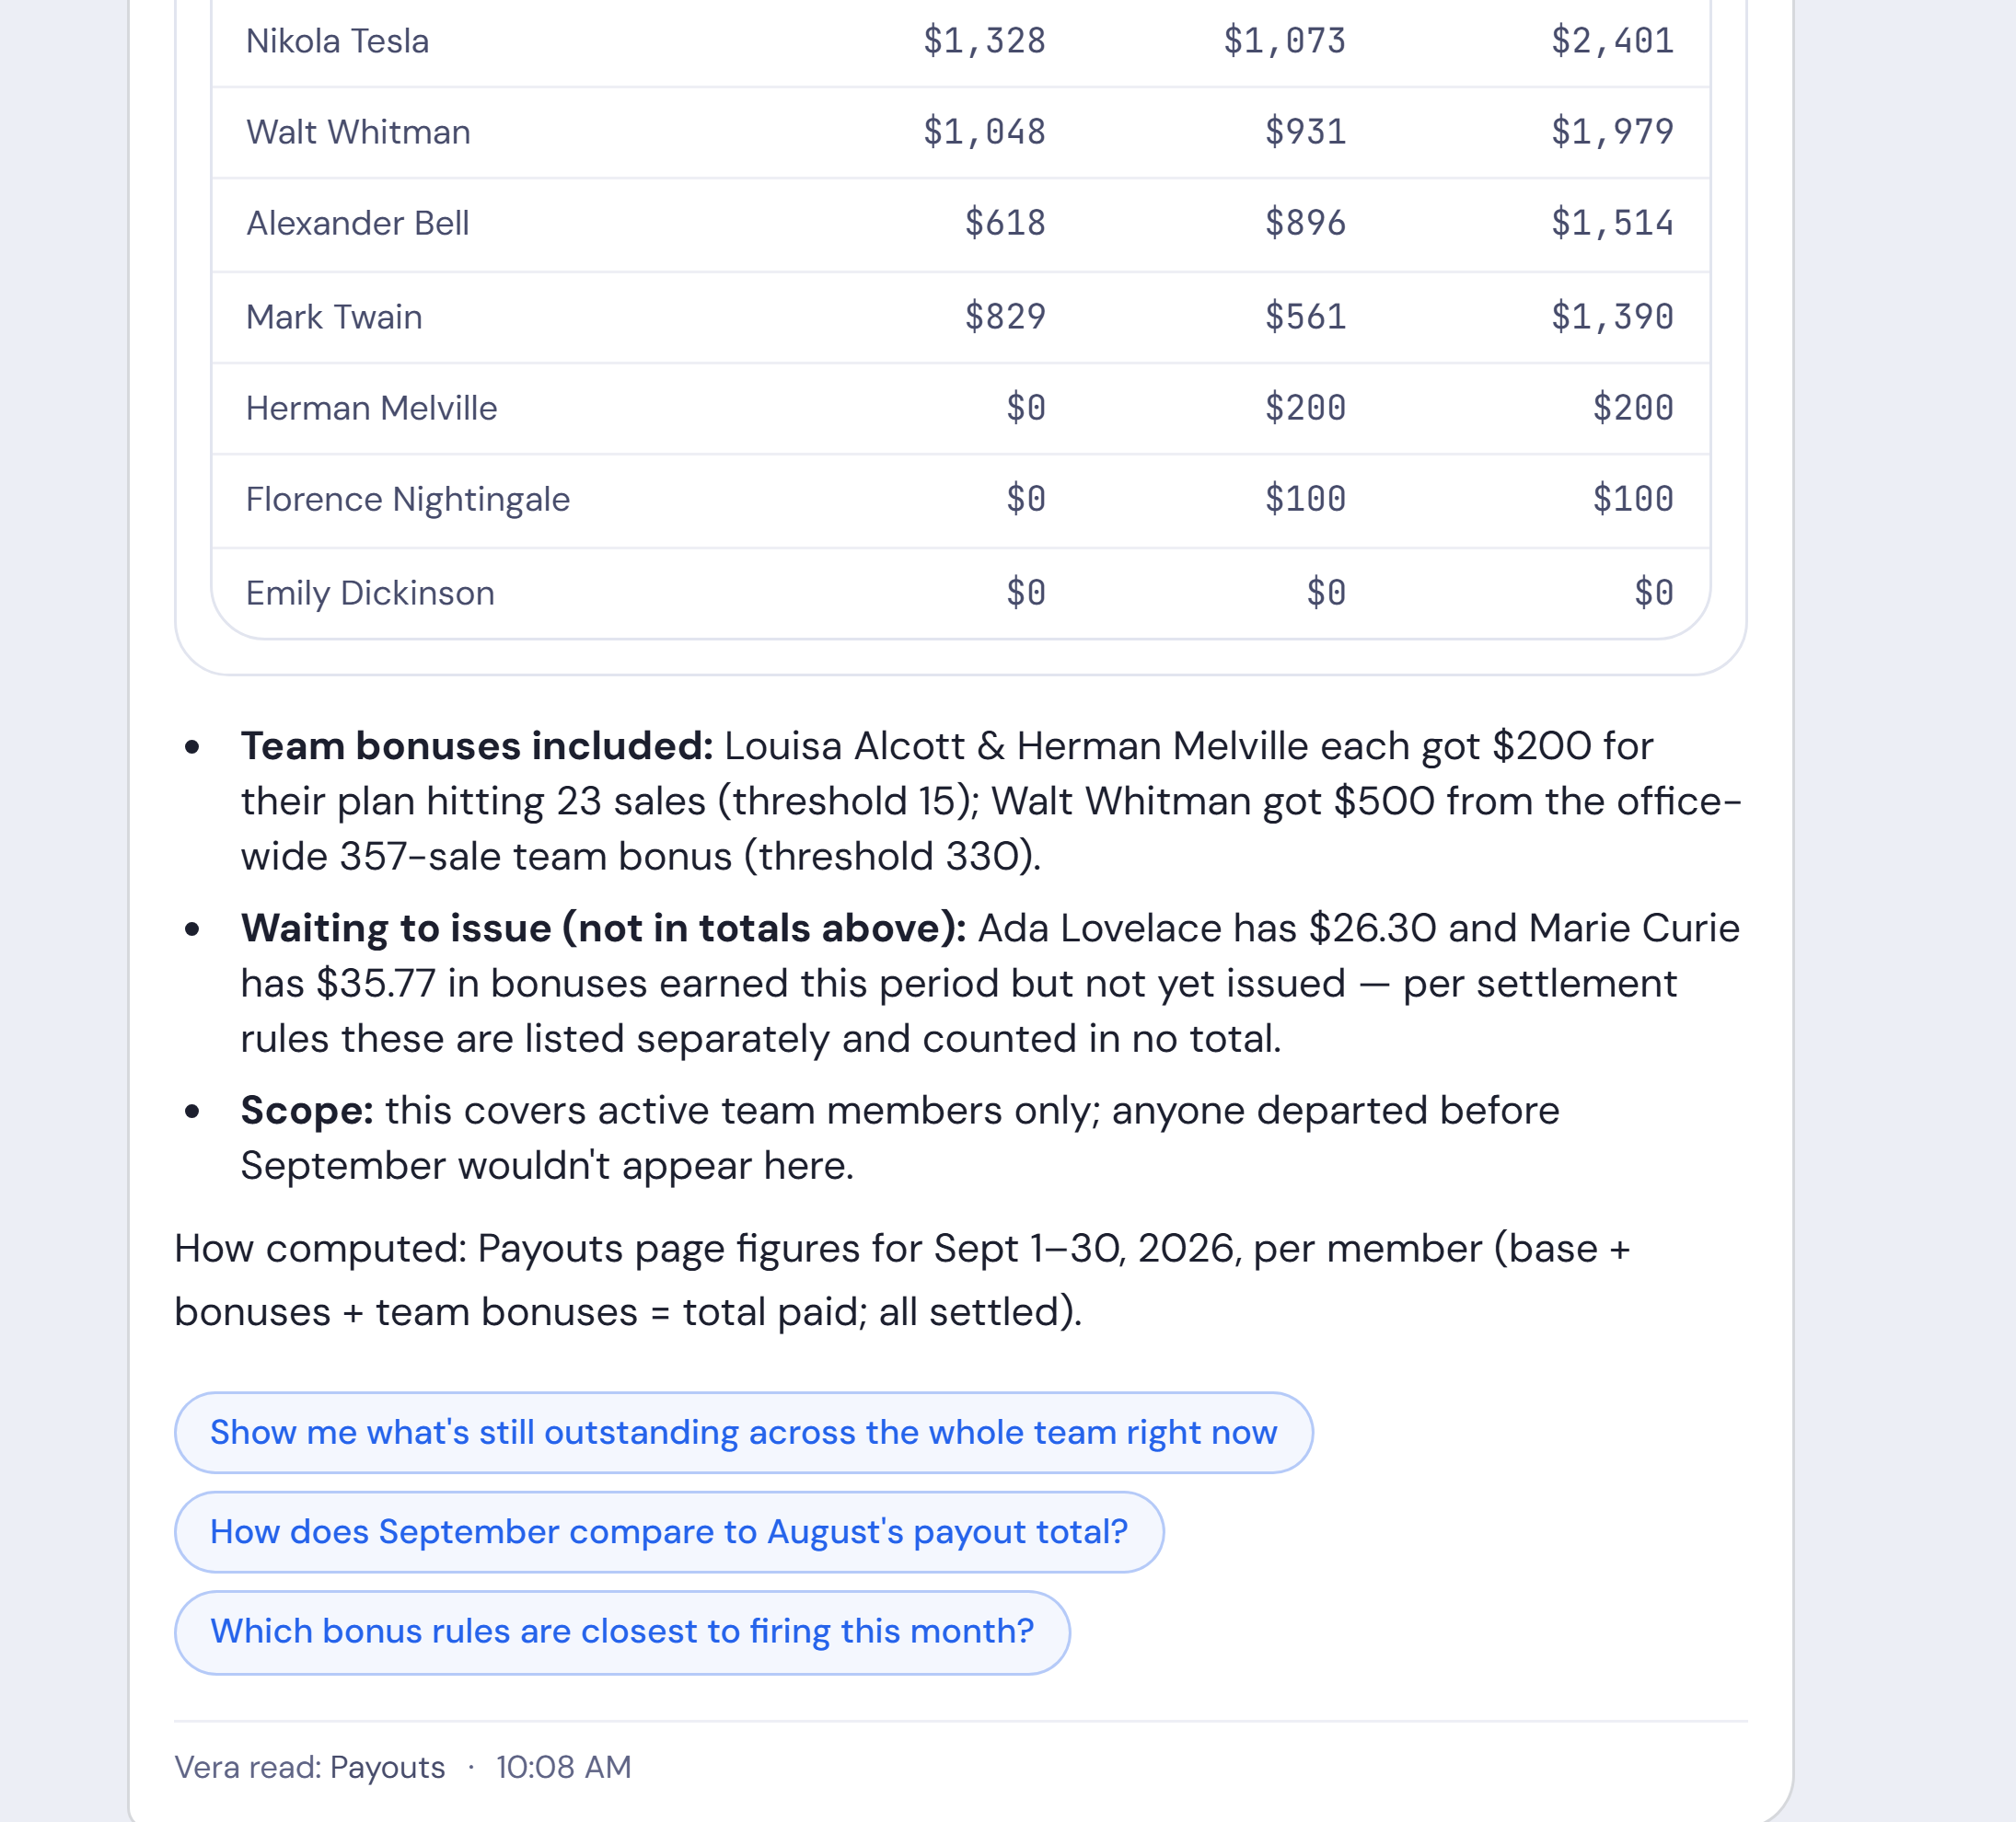The height and width of the screenshot is (1822, 2016).
Task: Click Alexander Bell's $1,514 total
Action: point(1612,223)
